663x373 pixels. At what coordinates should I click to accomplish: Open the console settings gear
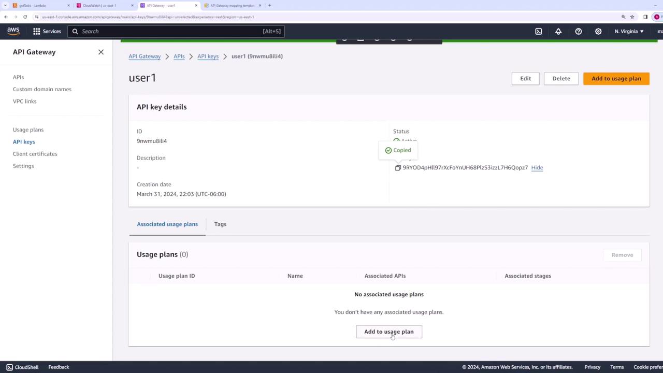coord(598,31)
